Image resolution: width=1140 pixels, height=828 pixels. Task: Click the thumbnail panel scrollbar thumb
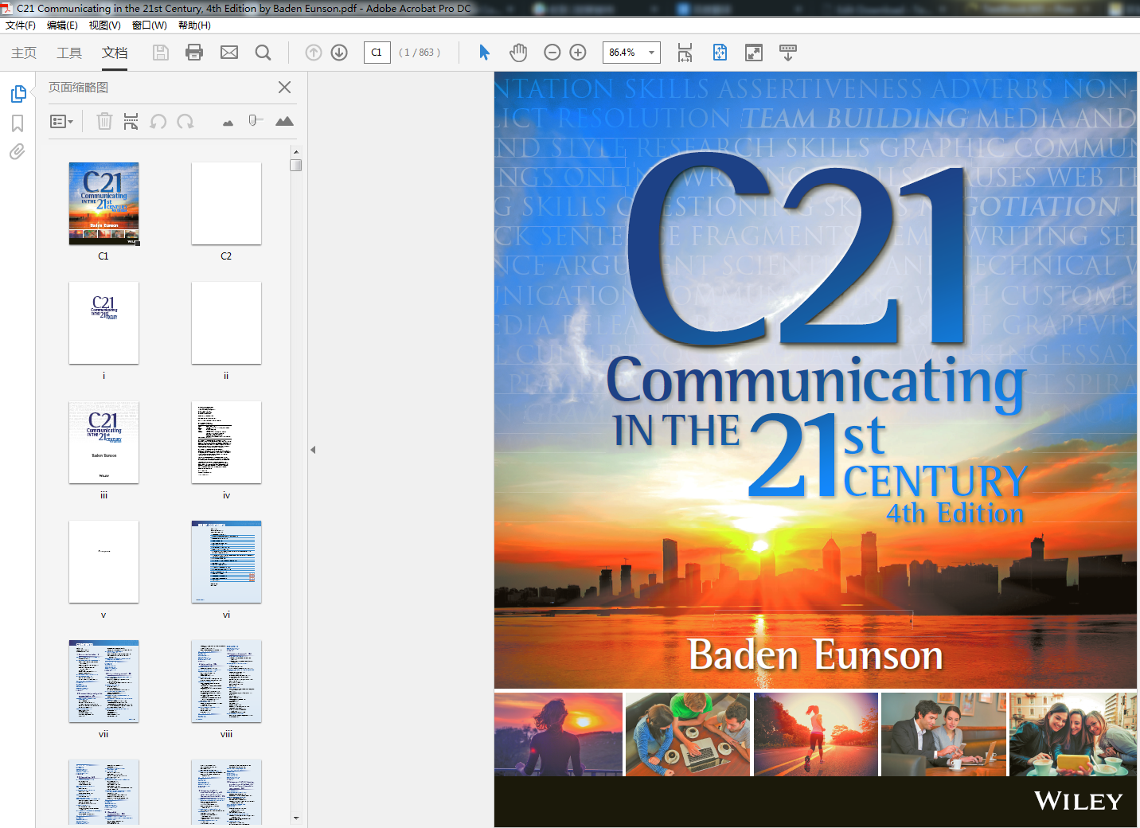tap(296, 166)
